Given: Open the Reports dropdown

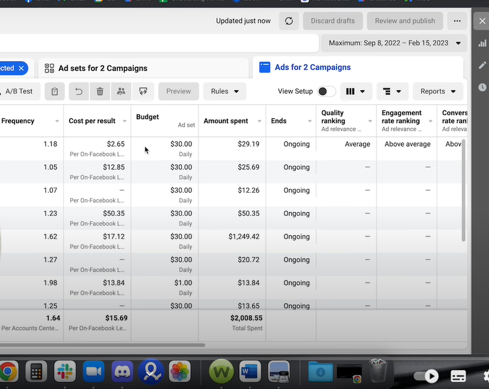Looking at the screenshot, I should coord(438,91).
